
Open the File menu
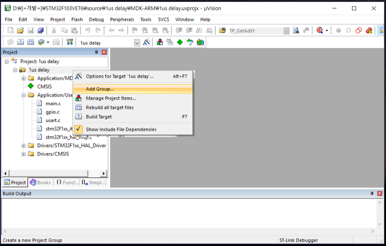pyautogui.click(x=9, y=19)
